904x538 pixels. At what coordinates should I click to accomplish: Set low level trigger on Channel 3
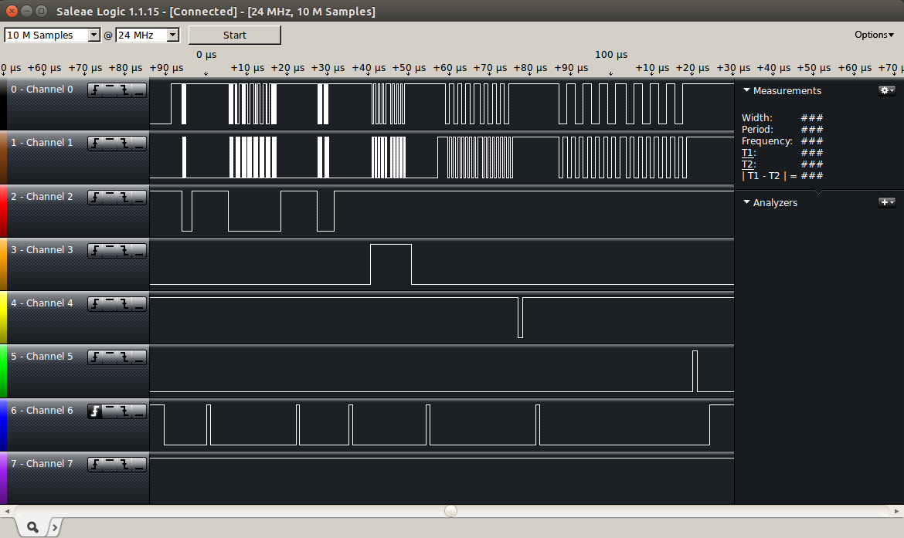(139, 251)
